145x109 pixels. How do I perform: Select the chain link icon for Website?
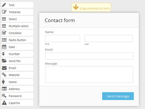tap(4, 75)
